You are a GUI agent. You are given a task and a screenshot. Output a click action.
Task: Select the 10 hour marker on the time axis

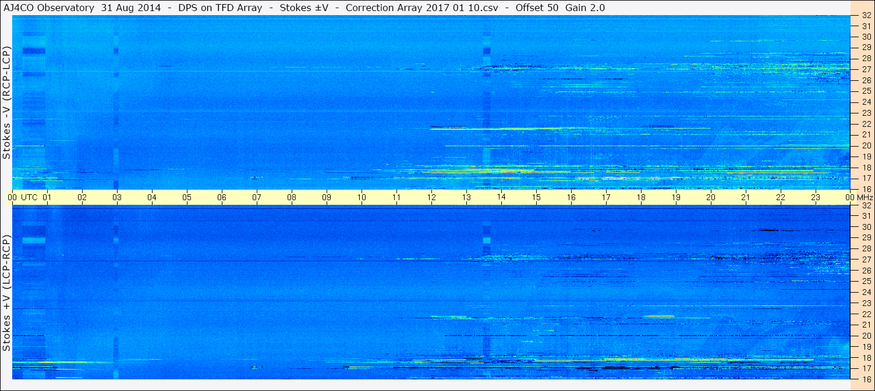[362, 197]
